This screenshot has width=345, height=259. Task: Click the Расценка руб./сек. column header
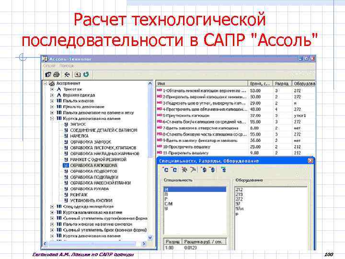204,242
